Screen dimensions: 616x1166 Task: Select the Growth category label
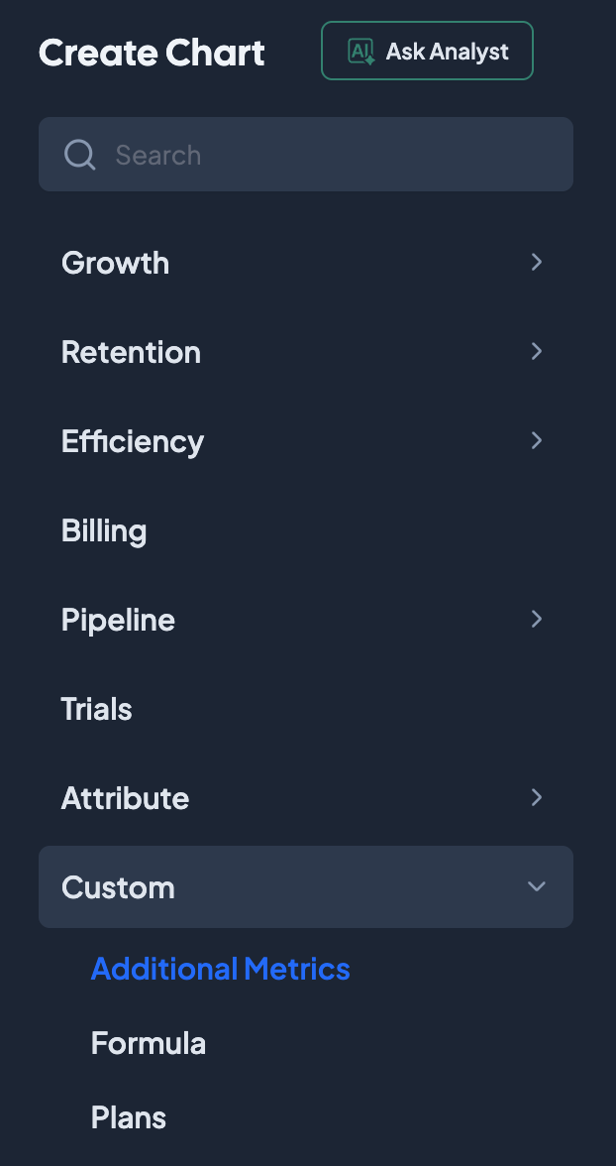coord(115,263)
